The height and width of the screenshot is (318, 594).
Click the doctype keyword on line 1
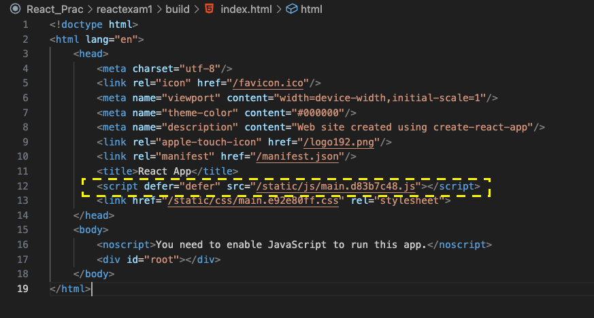pos(82,24)
